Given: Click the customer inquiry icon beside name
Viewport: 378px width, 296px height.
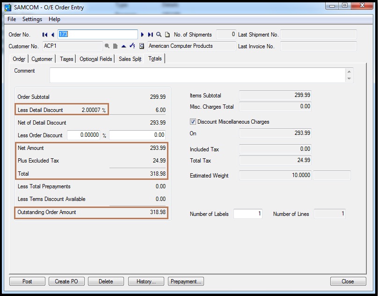Looking at the screenshot, I should click(142, 46).
